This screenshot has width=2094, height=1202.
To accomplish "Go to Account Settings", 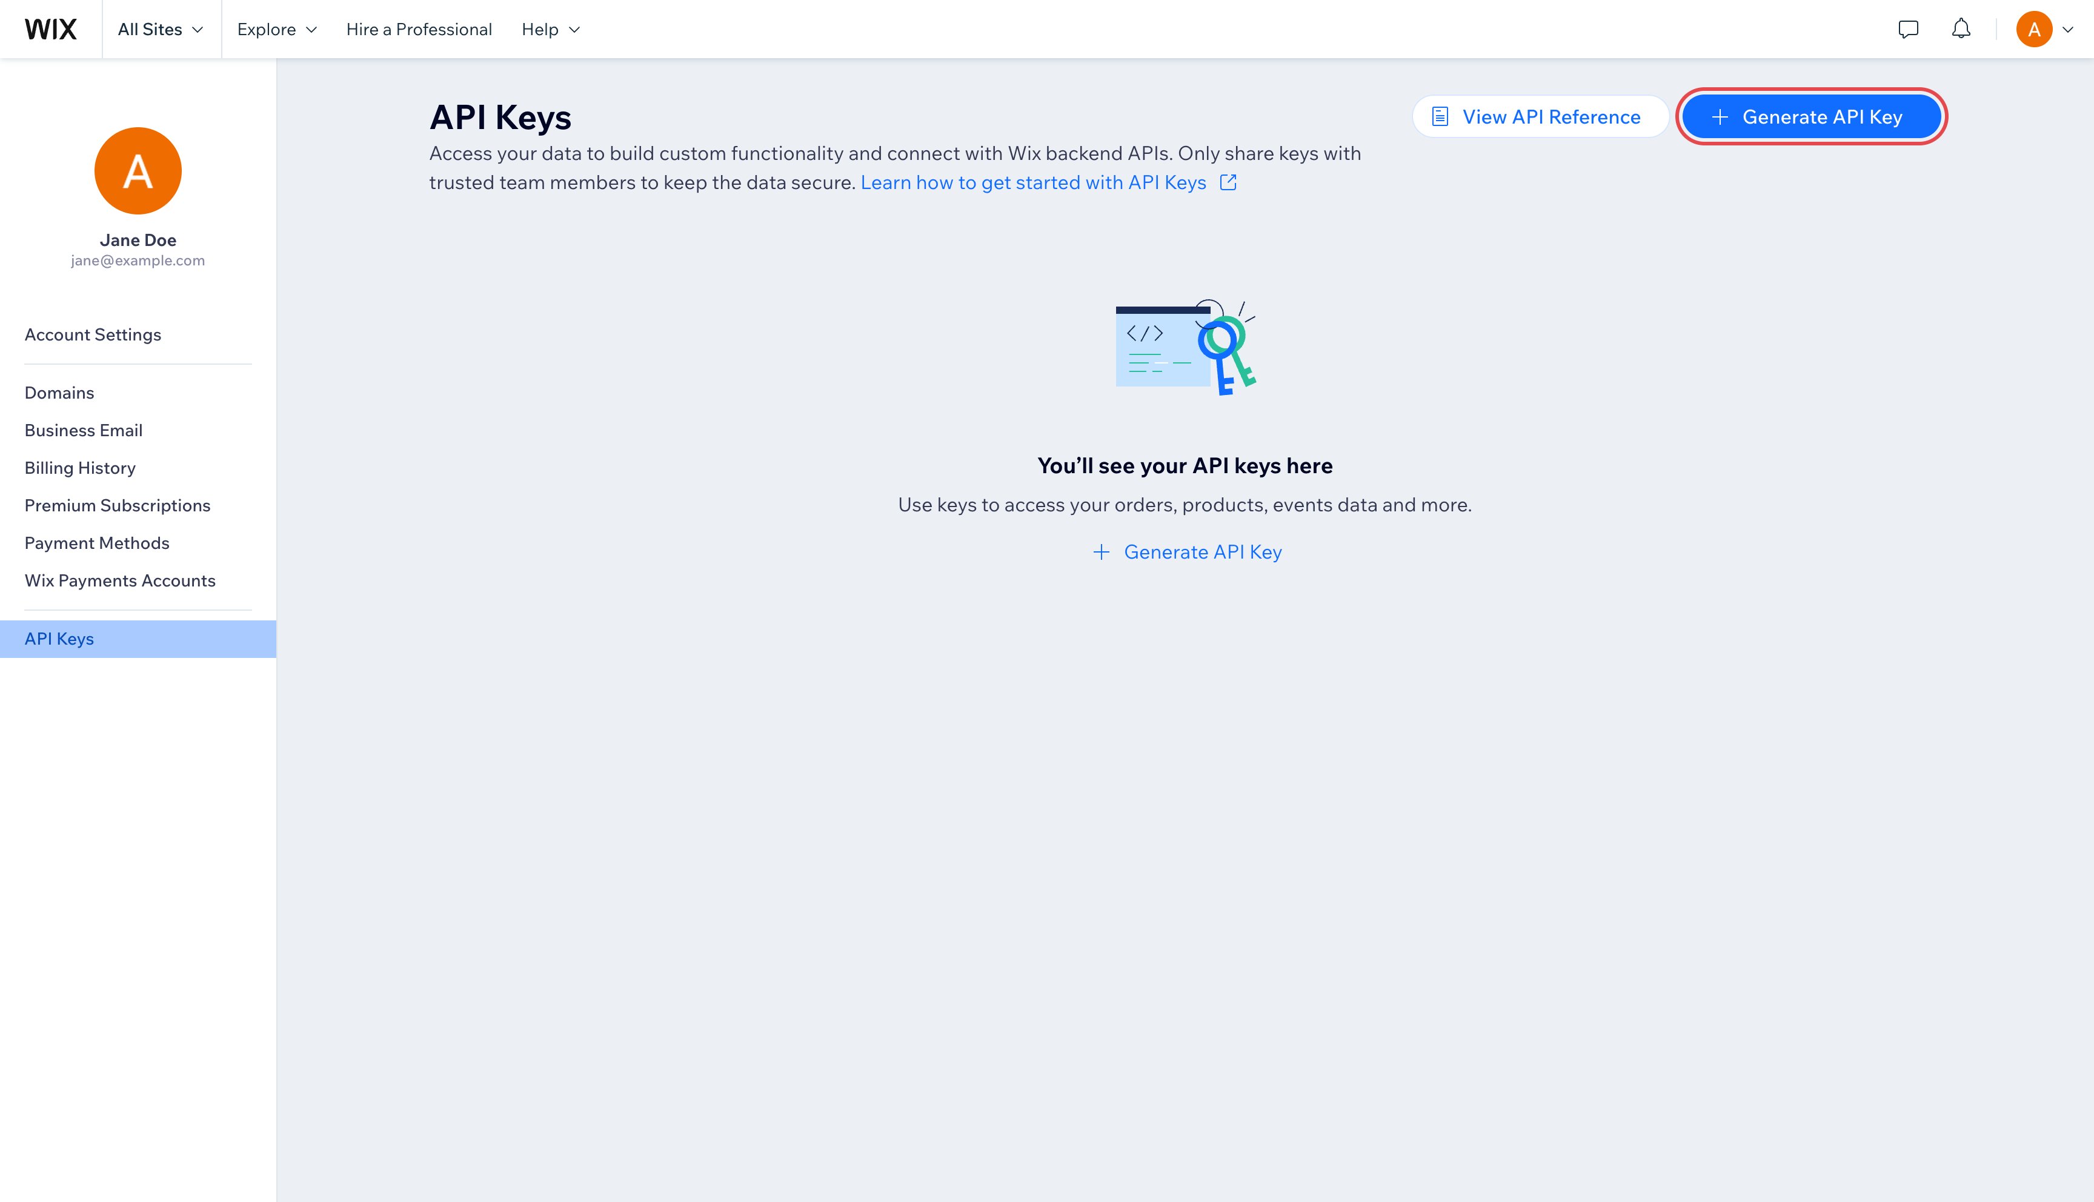I will coord(93,334).
